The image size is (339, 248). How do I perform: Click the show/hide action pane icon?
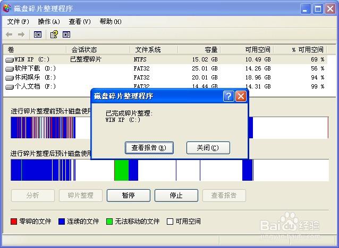click(66, 34)
